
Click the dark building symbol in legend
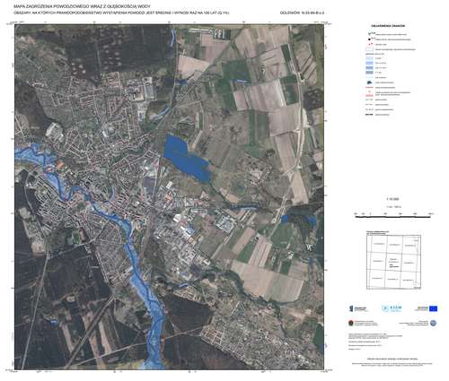369,82
